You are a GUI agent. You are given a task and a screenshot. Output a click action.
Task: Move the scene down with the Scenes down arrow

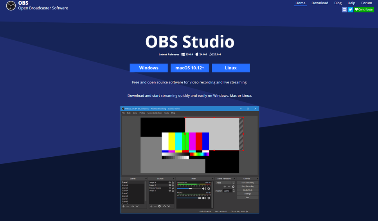[x=137, y=206]
